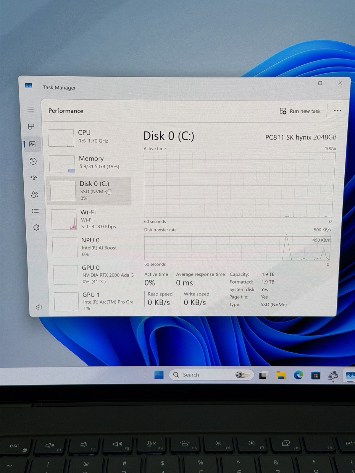This screenshot has height=473, width=355.
Task: Open Task View from the taskbar
Action: tap(263, 375)
